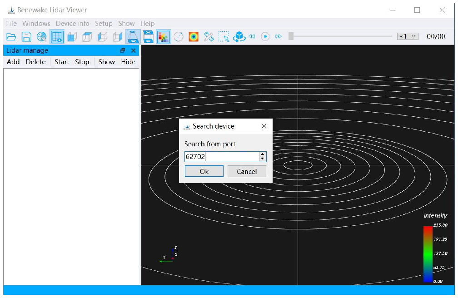
Task: Click Cancel in Search device dialog
Action: (247, 172)
